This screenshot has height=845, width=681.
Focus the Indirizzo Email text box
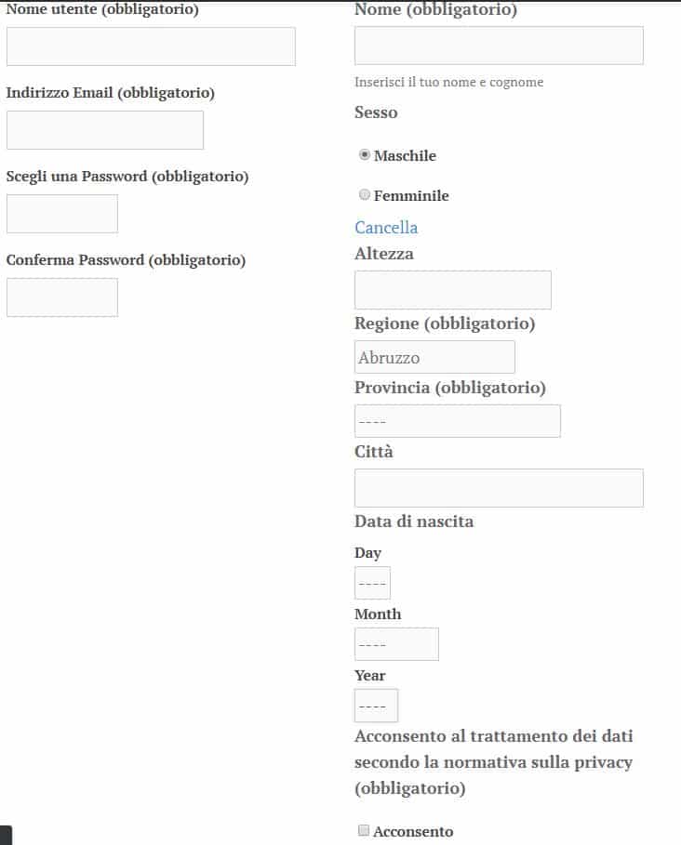coord(105,130)
